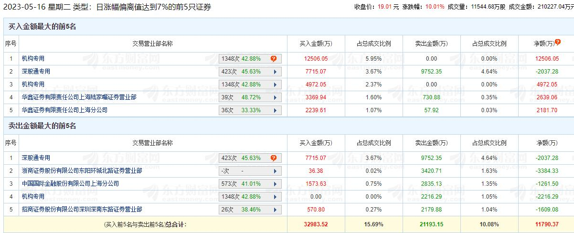Click the 买入金额(万) column header in the top table
The height and width of the screenshot is (233, 574).
coord(315,43)
